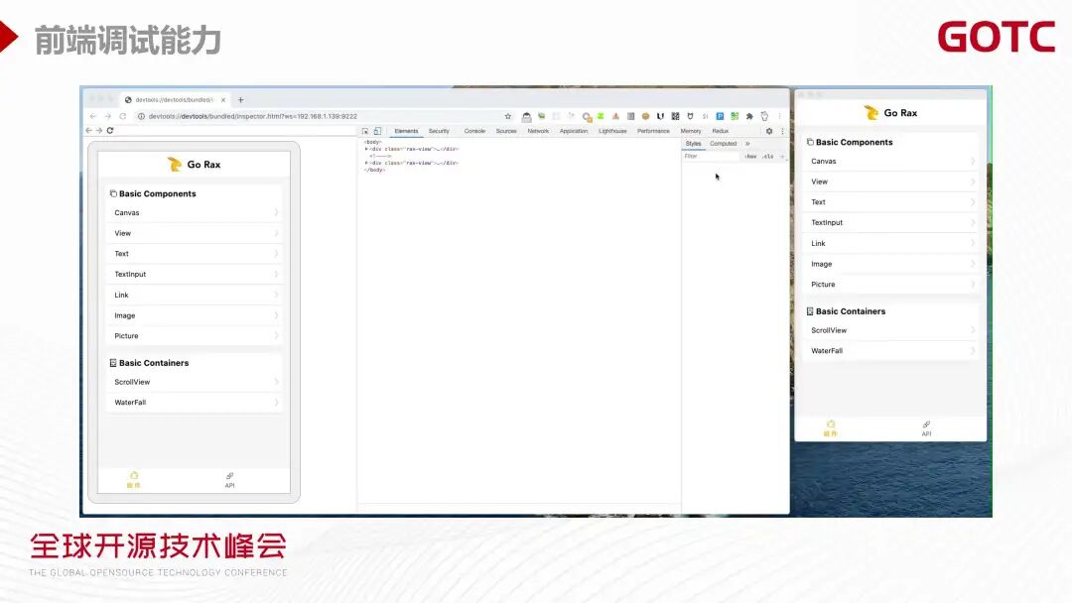The image size is (1072, 603).
Task: Switch to the Security tab
Action: pyautogui.click(x=439, y=131)
